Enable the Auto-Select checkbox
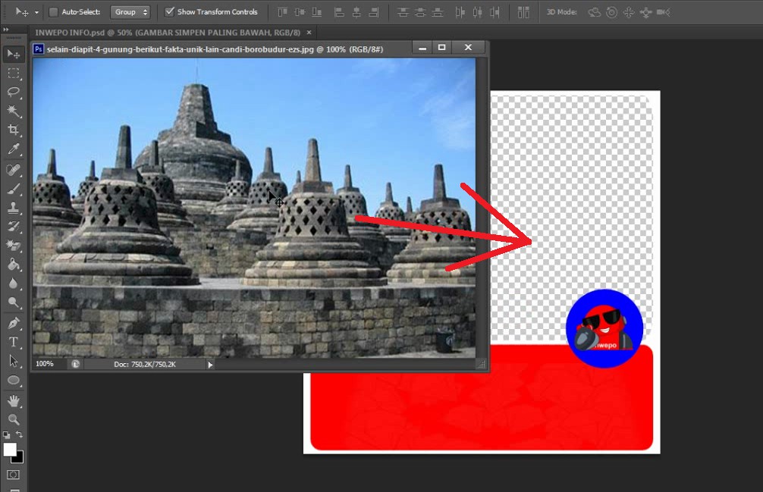The height and width of the screenshot is (492, 763). [x=53, y=12]
